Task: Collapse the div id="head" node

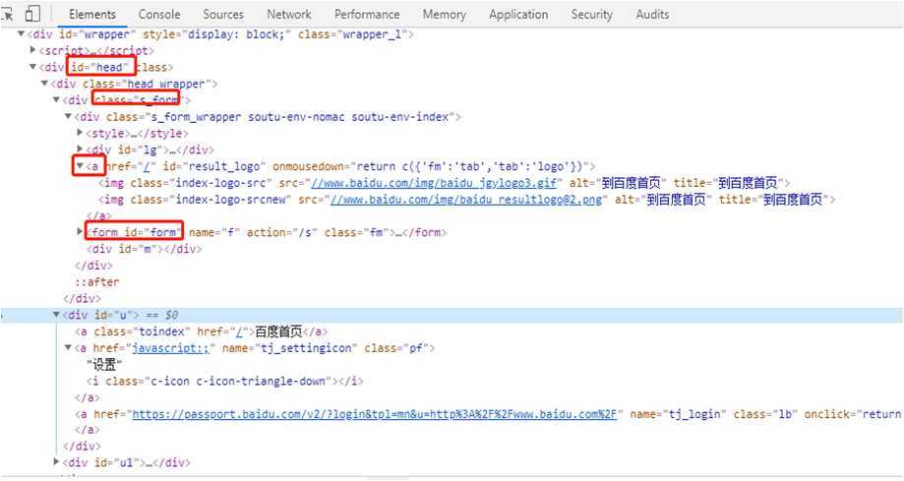Action: pyautogui.click(x=32, y=67)
